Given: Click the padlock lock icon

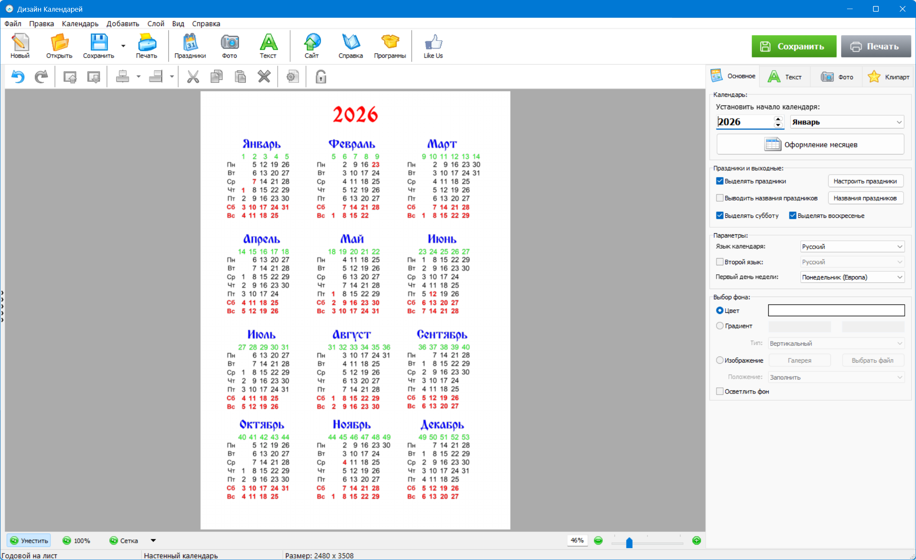Looking at the screenshot, I should point(321,77).
